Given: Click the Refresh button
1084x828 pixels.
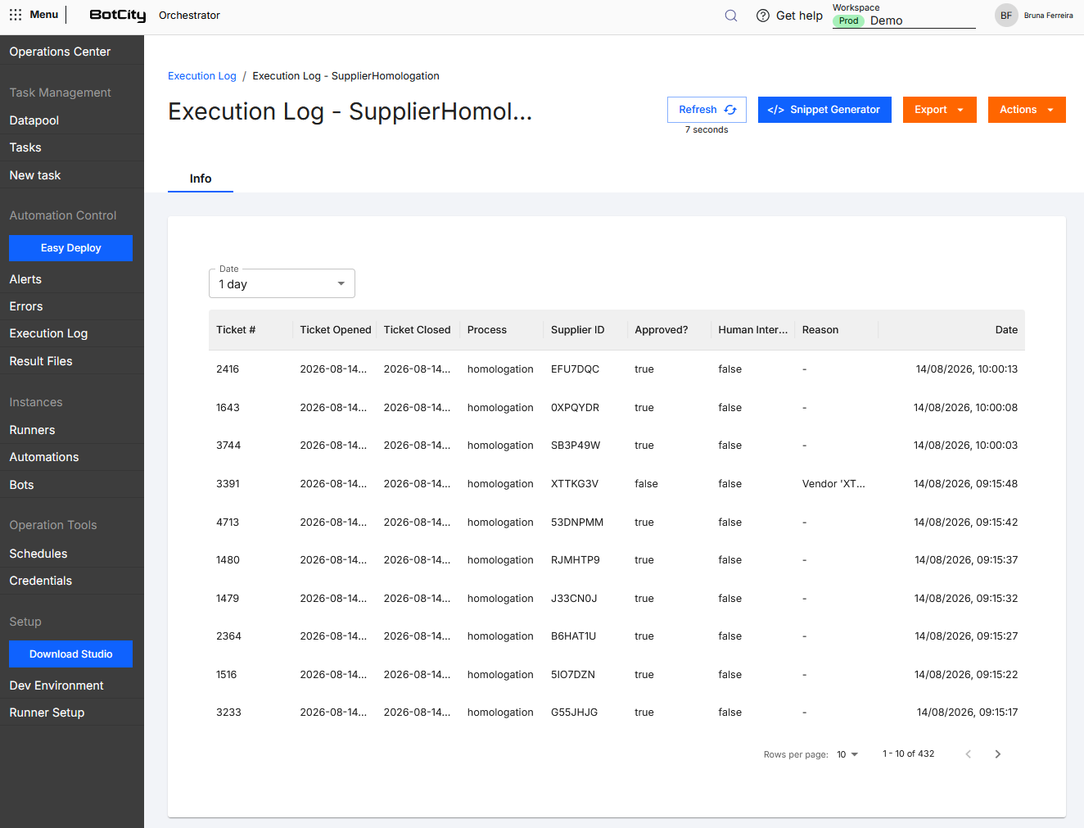Looking at the screenshot, I should coord(707,110).
